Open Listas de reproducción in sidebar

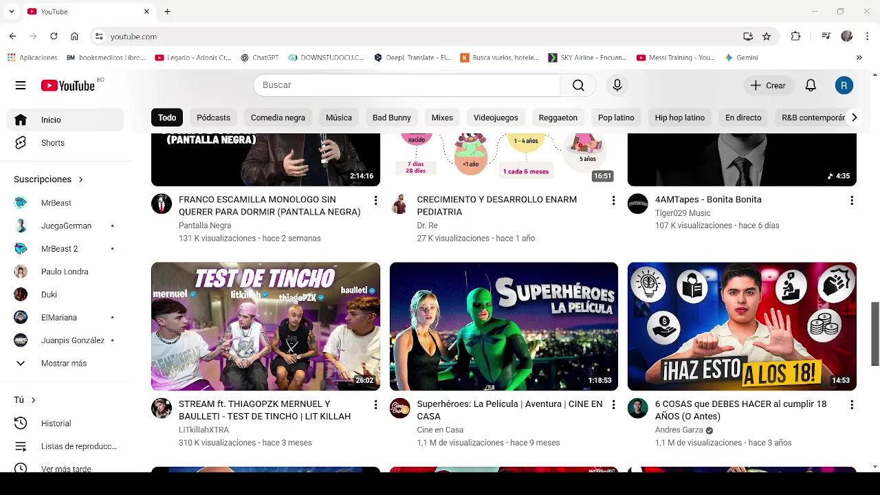click(x=66, y=446)
